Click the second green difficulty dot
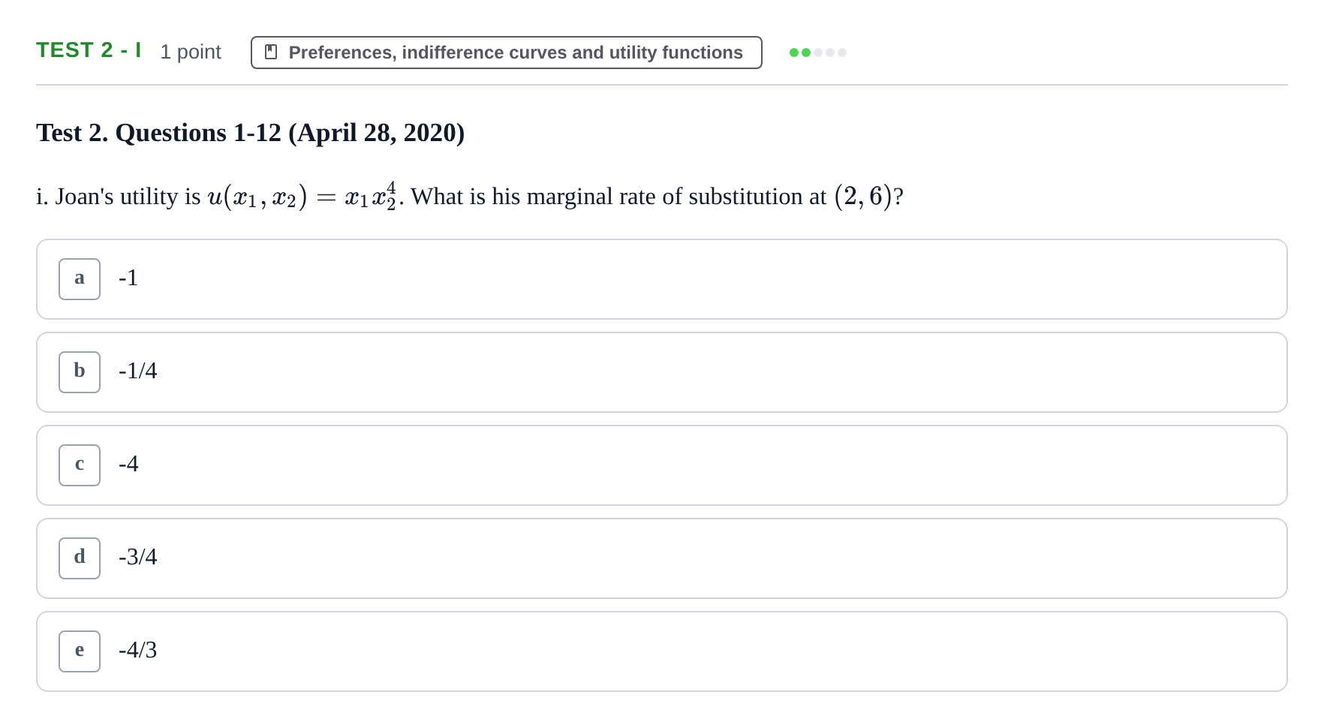Image resolution: width=1324 pixels, height=728 pixels. tap(806, 53)
